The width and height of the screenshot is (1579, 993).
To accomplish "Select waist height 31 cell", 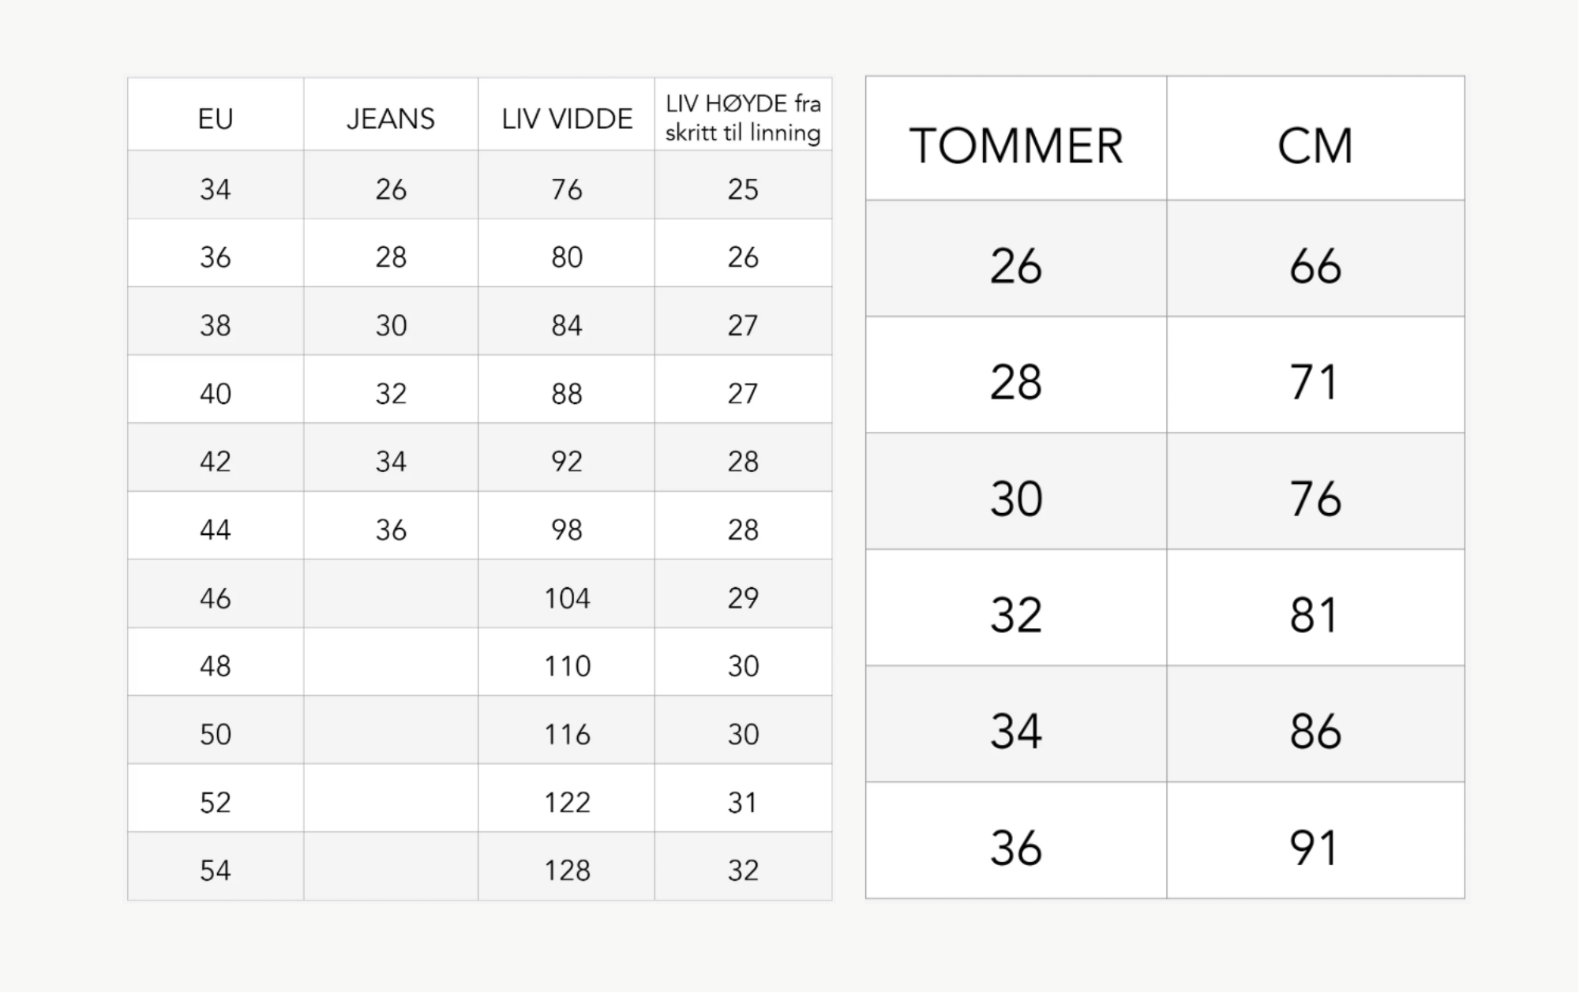I will pos(743,798).
